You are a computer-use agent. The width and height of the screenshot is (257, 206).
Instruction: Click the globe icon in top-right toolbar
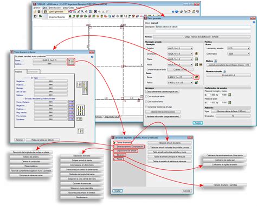point(177,11)
